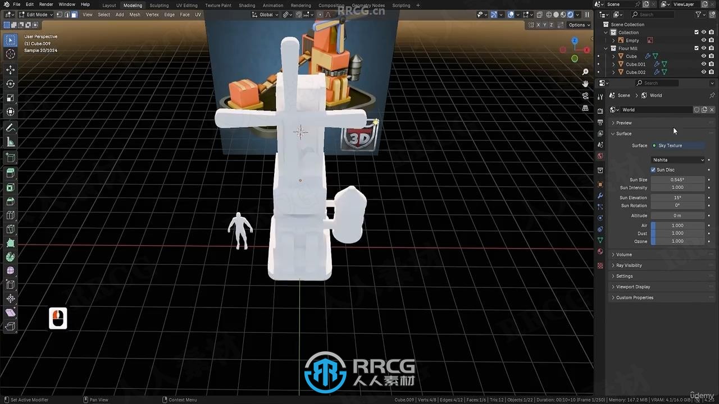
Task: Hide the Empty object in viewport
Action: tap(703, 40)
